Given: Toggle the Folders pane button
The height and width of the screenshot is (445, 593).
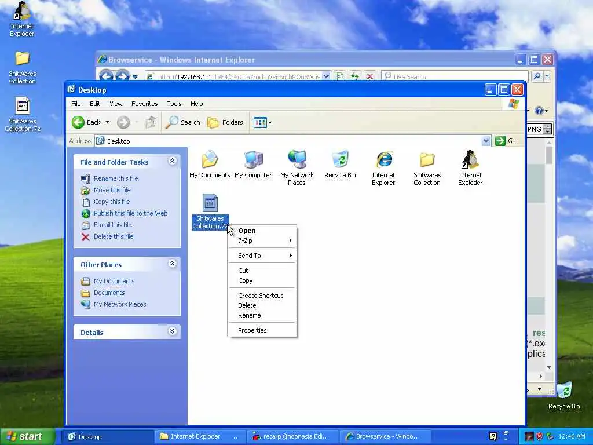Looking at the screenshot, I should (x=225, y=122).
